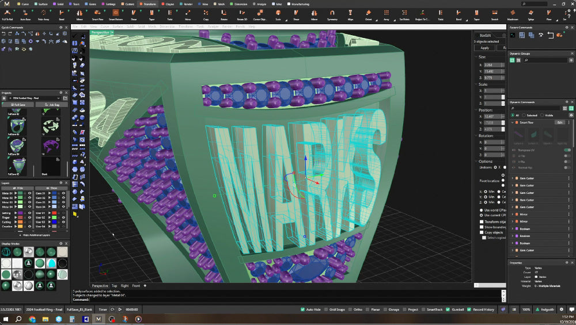Image resolution: width=576 pixels, height=325 pixels.
Task: Switch to the Cutters ribbon tab
Action: pyautogui.click(x=128, y=4)
